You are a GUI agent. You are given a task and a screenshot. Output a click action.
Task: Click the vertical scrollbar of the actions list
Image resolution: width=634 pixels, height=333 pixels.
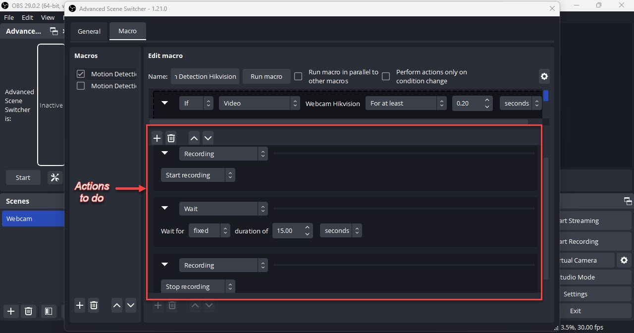(546, 218)
